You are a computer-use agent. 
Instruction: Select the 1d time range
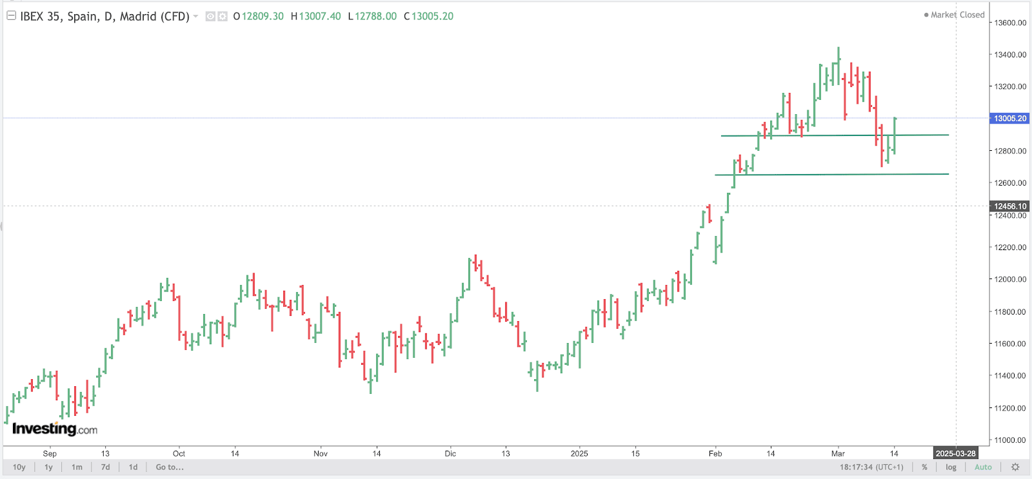133,467
